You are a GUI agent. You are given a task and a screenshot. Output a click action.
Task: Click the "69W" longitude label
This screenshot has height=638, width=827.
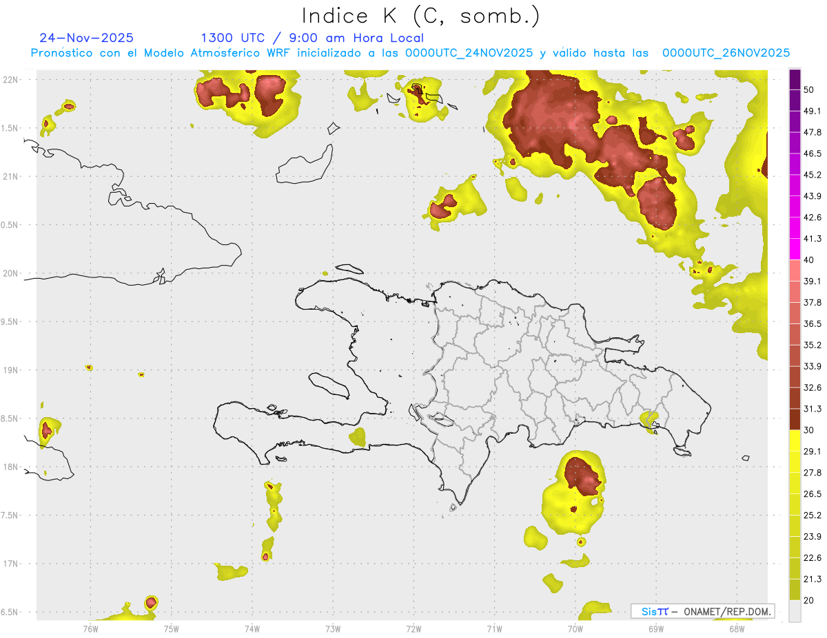click(656, 628)
